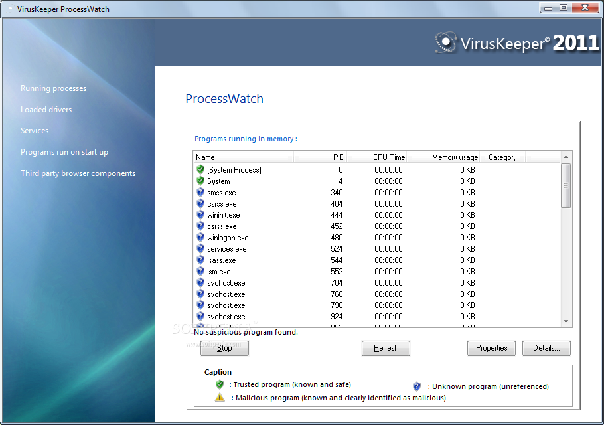Image resolution: width=604 pixels, height=425 pixels.
Task: Sort the list by Name column header
Action: 243,157
